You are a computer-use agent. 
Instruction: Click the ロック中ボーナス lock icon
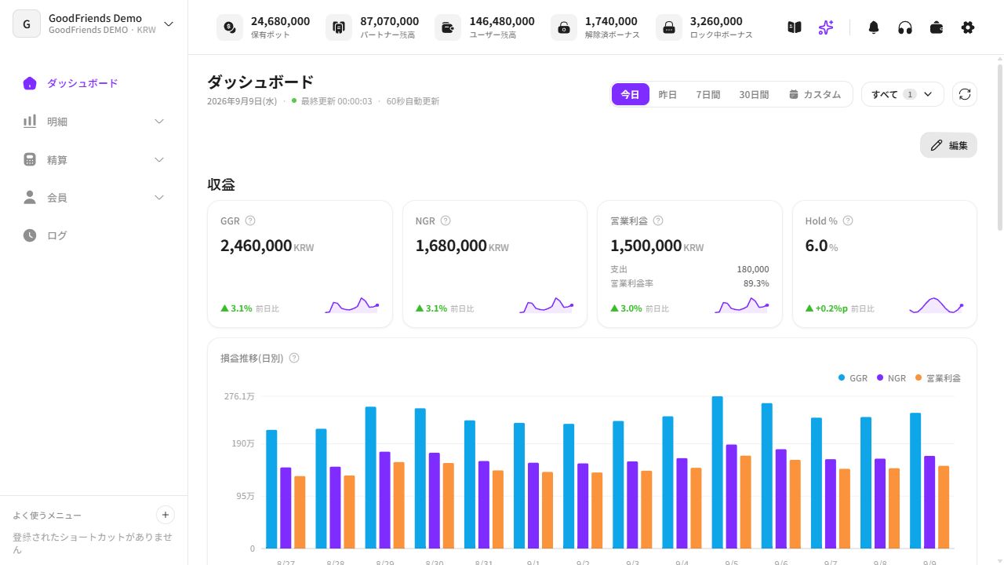point(669,27)
